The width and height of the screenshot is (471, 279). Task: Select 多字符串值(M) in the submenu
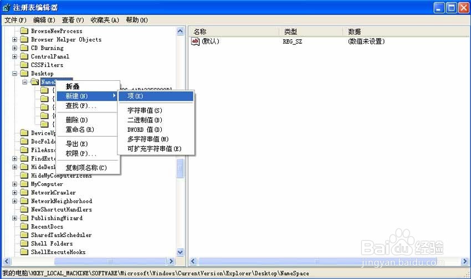tap(156, 139)
